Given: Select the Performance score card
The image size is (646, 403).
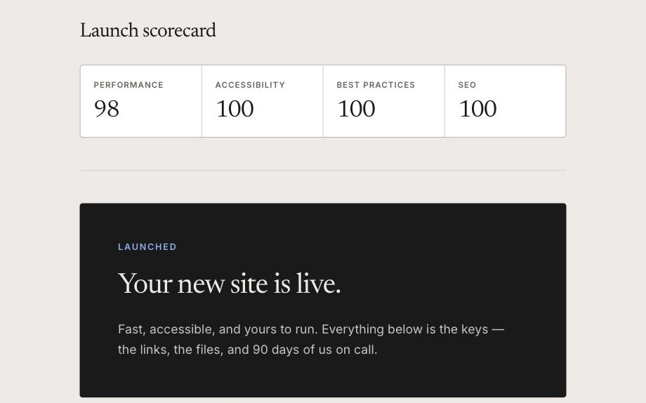Looking at the screenshot, I should [x=141, y=101].
